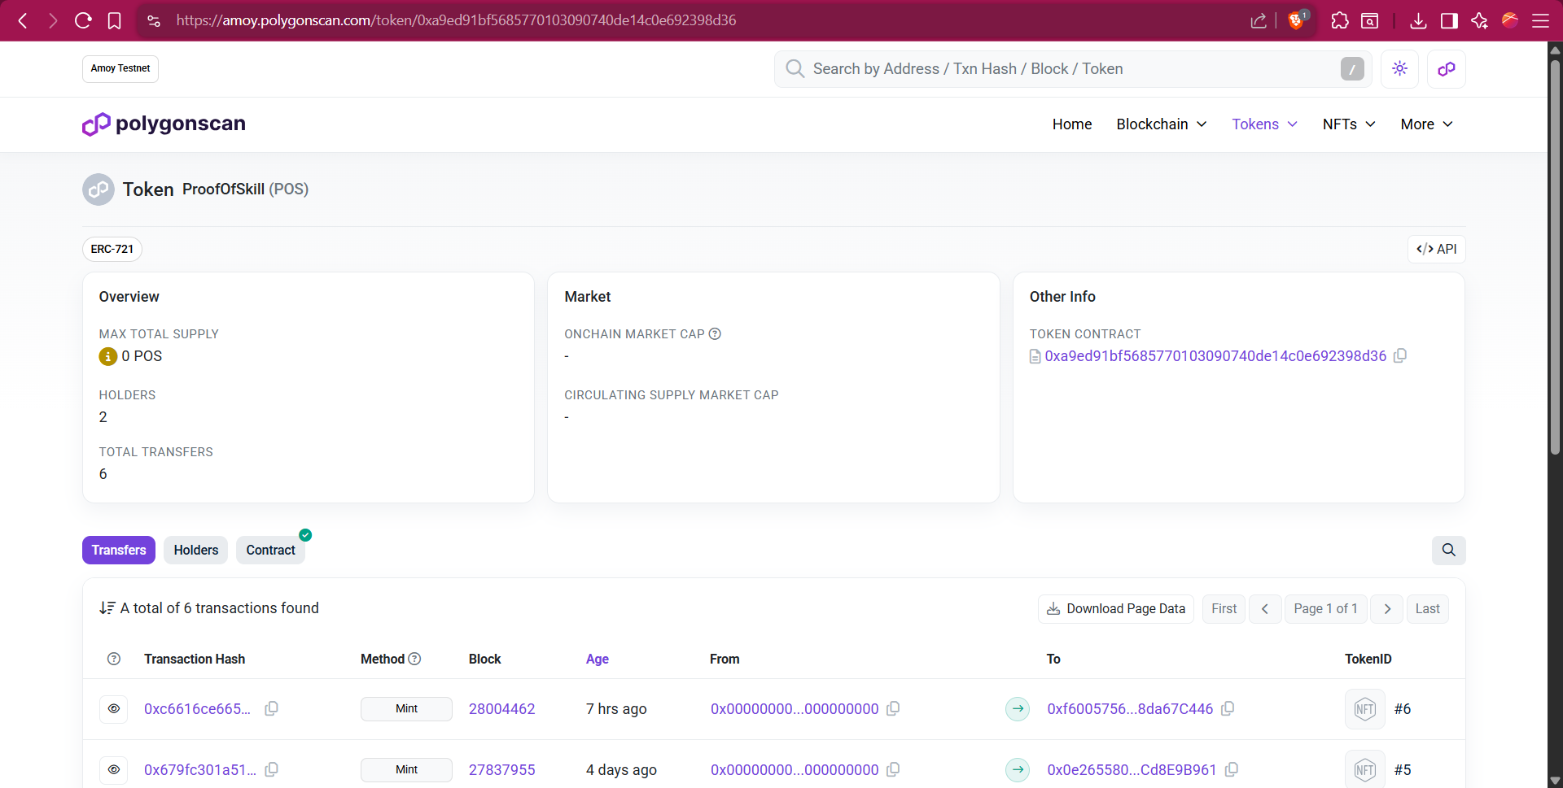Image resolution: width=1563 pixels, height=788 pixels.
Task: Click the Brave profile avatar icon
Action: [x=1510, y=20]
